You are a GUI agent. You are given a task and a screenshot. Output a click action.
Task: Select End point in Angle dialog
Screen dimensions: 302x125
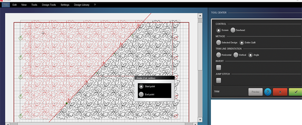(141, 94)
